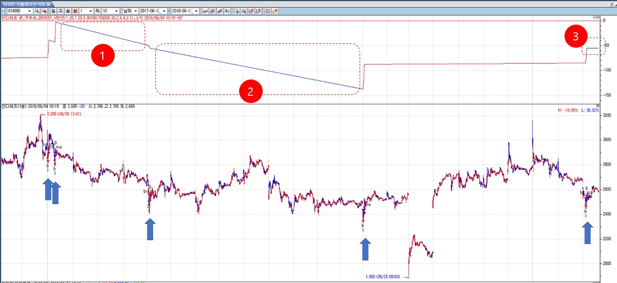Screen dimensions: 617x283
Task: Open the stock code 014990 dropdown
Action: 29,11
